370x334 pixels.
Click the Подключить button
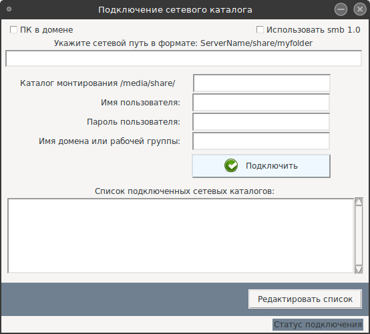pos(261,166)
